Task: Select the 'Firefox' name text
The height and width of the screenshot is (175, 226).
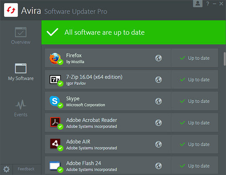Action: click(74, 55)
